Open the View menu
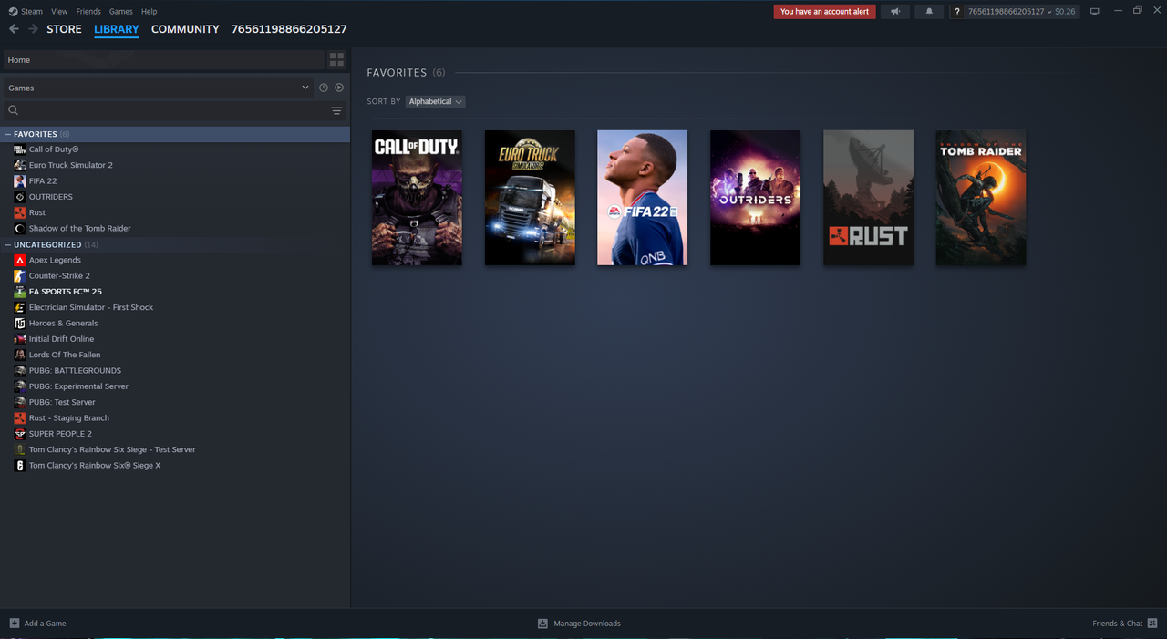The width and height of the screenshot is (1167, 639). click(59, 12)
